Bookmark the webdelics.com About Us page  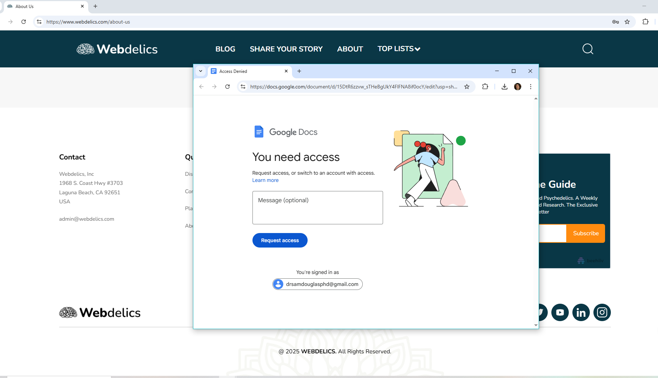tap(627, 22)
